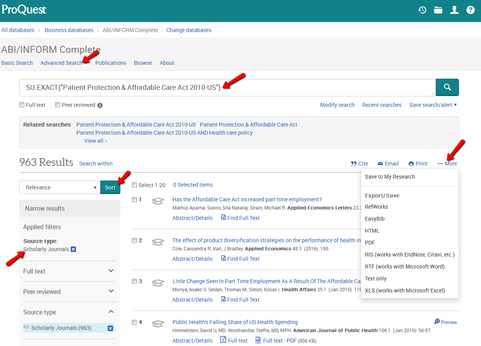The width and height of the screenshot is (481, 346).
Task: Expand the Full text filter section
Action: point(69,271)
